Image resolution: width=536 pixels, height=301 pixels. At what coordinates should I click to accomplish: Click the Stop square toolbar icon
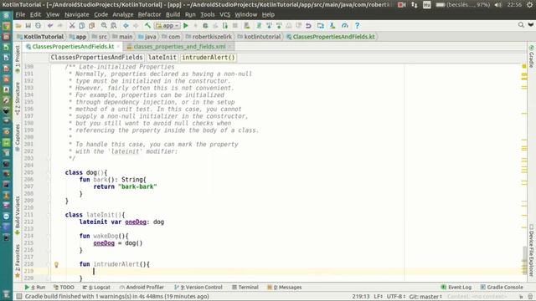pos(235,26)
